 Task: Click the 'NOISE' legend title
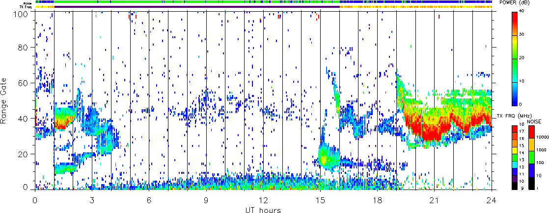(x=534, y=121)
